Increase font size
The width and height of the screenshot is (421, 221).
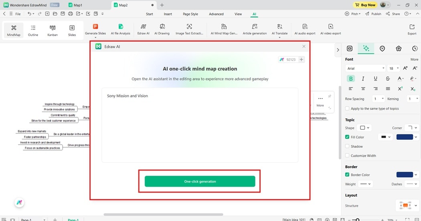coord(405,68)
